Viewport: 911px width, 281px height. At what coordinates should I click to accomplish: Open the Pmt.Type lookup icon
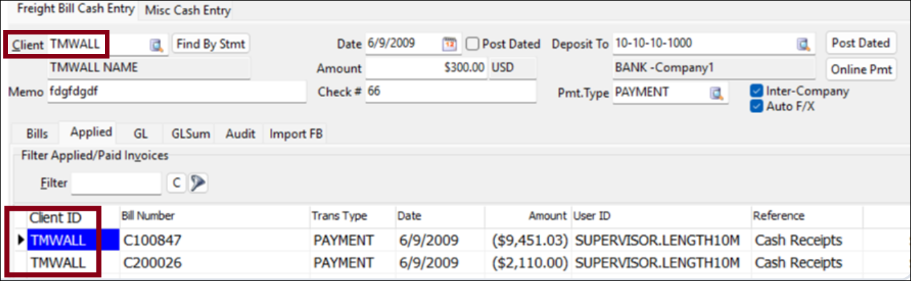717,93
